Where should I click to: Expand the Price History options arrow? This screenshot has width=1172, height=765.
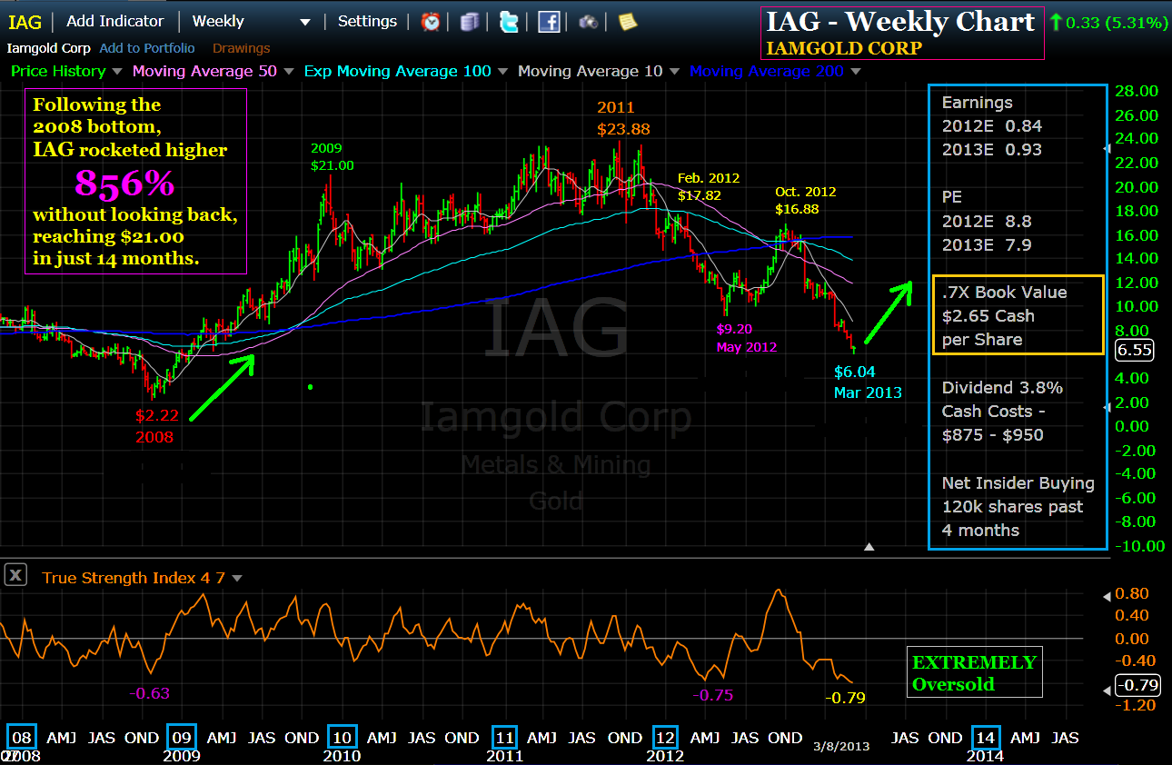(x=115, y=71)
